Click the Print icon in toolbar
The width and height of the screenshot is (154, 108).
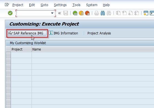click(97, 13)
